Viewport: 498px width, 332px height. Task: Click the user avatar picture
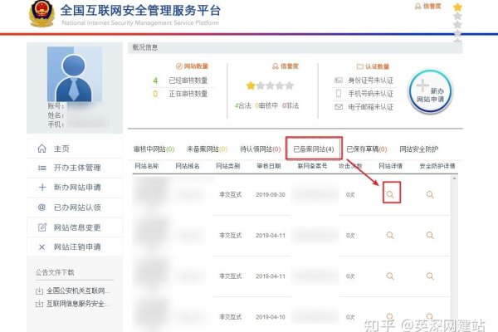[75, 74]
